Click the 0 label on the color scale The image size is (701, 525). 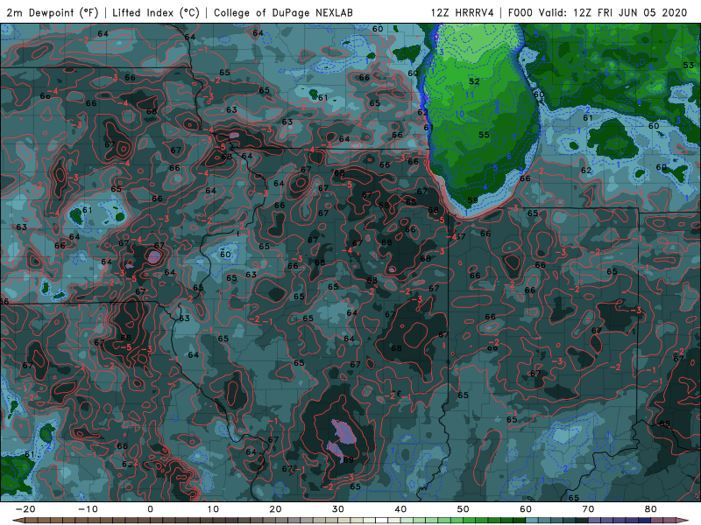pos(150,509)
